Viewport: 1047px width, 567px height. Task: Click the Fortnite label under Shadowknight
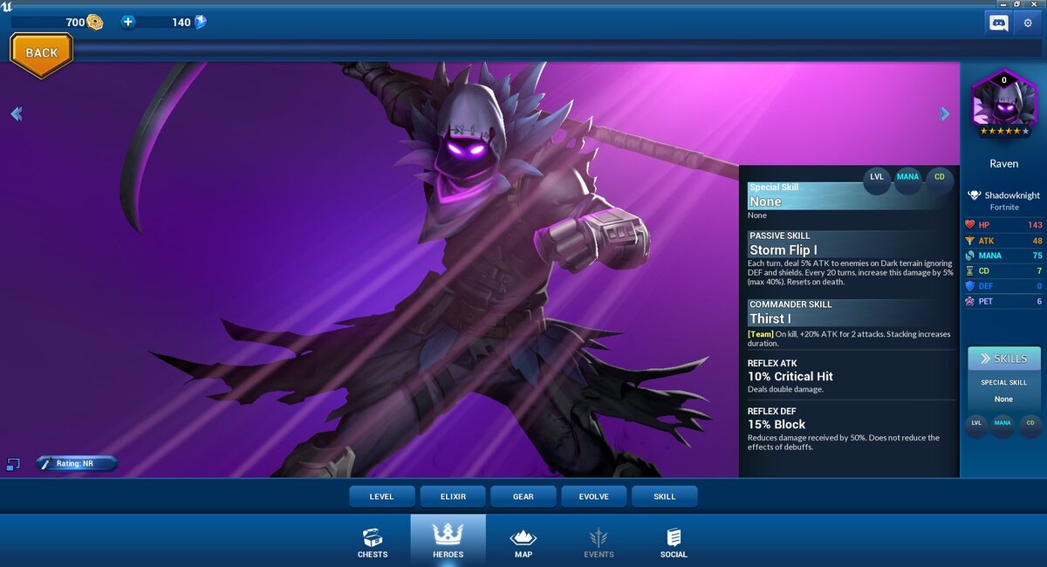coord(1004,208)
